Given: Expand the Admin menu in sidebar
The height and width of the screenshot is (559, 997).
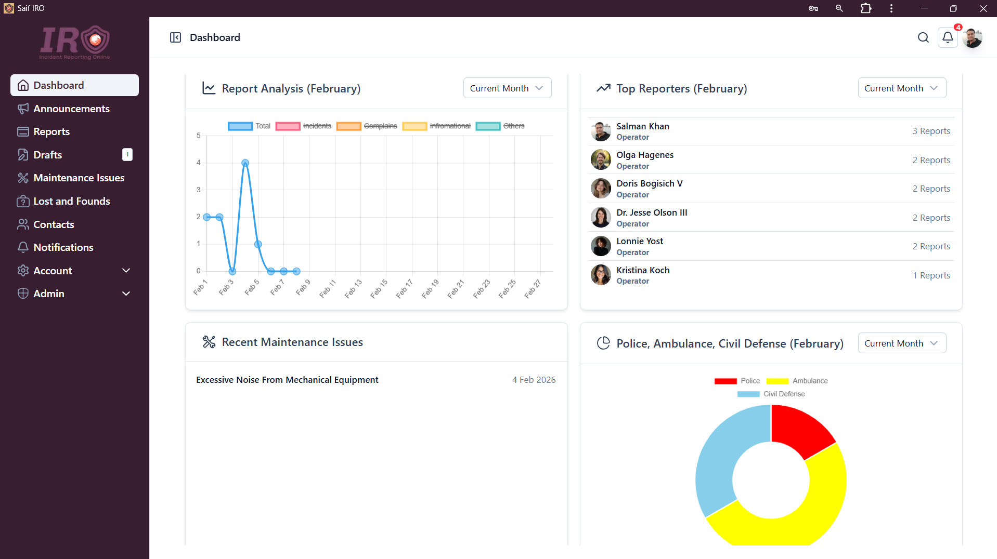Looking at the screenshot, I should (x=74, y=294).
